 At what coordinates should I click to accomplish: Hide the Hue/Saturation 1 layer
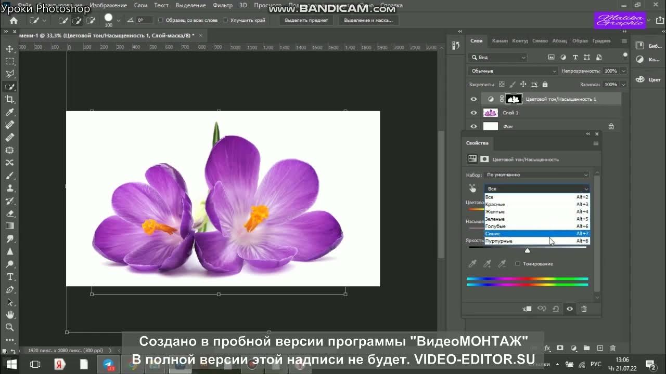[x=473, y=99]
